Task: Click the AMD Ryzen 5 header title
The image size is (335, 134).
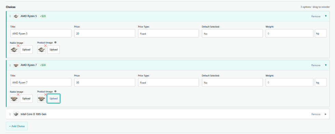Action: click(29, 16)
